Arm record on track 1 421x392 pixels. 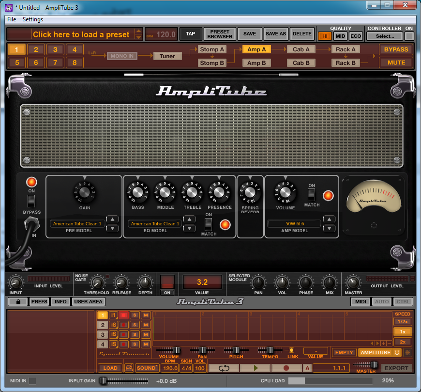(123, 315)
